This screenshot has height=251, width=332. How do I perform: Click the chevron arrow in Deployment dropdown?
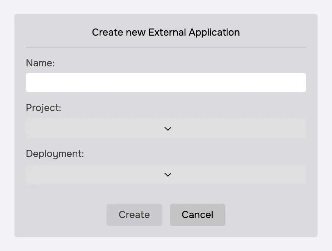[x=168, y=174]
